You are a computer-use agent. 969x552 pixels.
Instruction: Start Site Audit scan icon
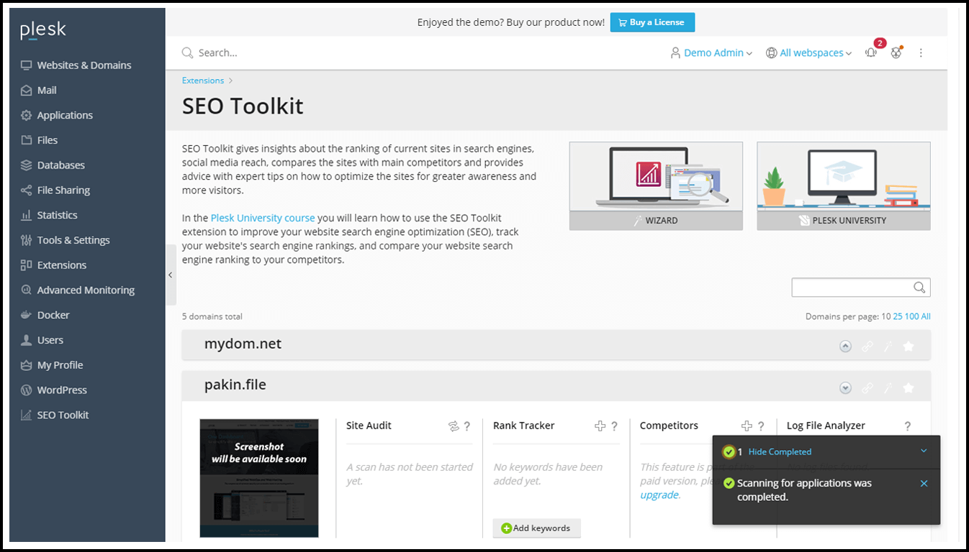pos(454,426)
